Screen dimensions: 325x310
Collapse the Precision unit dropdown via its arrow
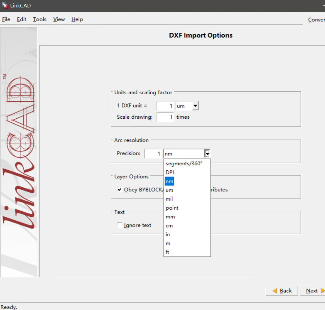(x=207, y=153)
